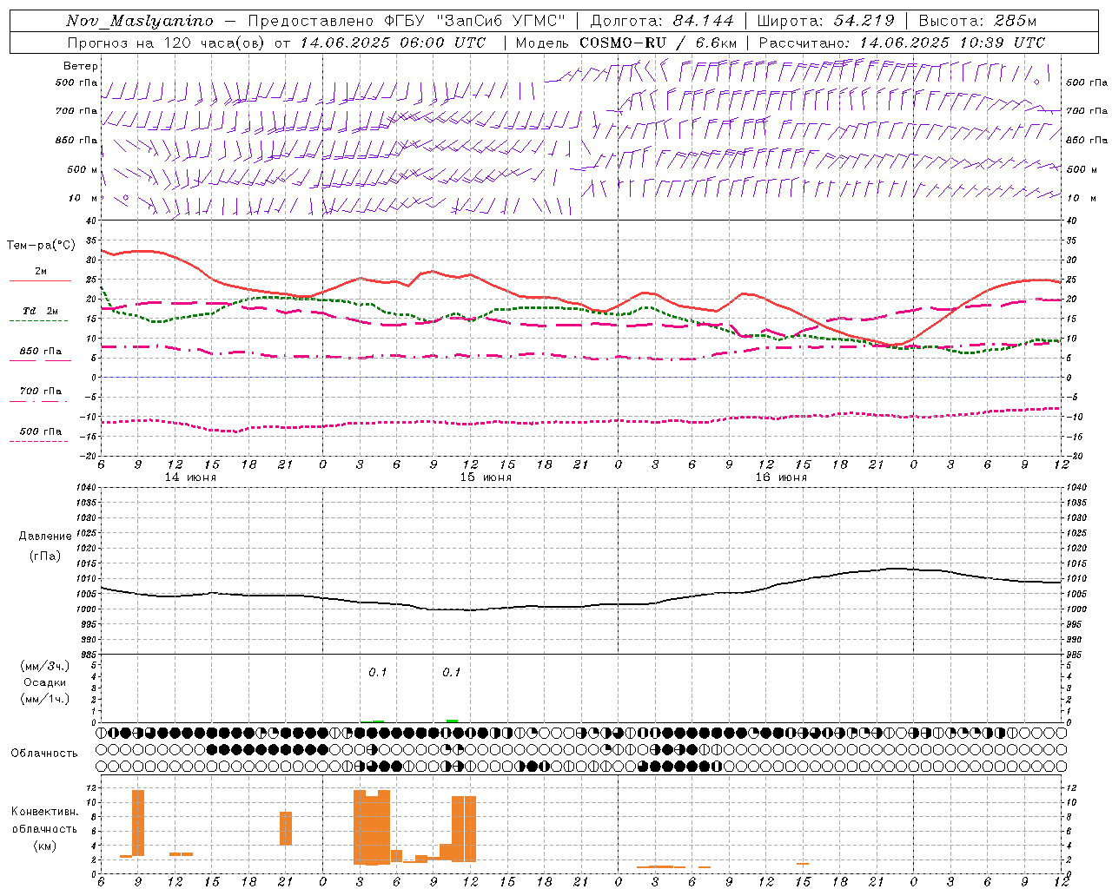This screenshot has height=889, width=1112.
Task: Click the Конвективн. convective cloud label
Action: coord(44,812)
